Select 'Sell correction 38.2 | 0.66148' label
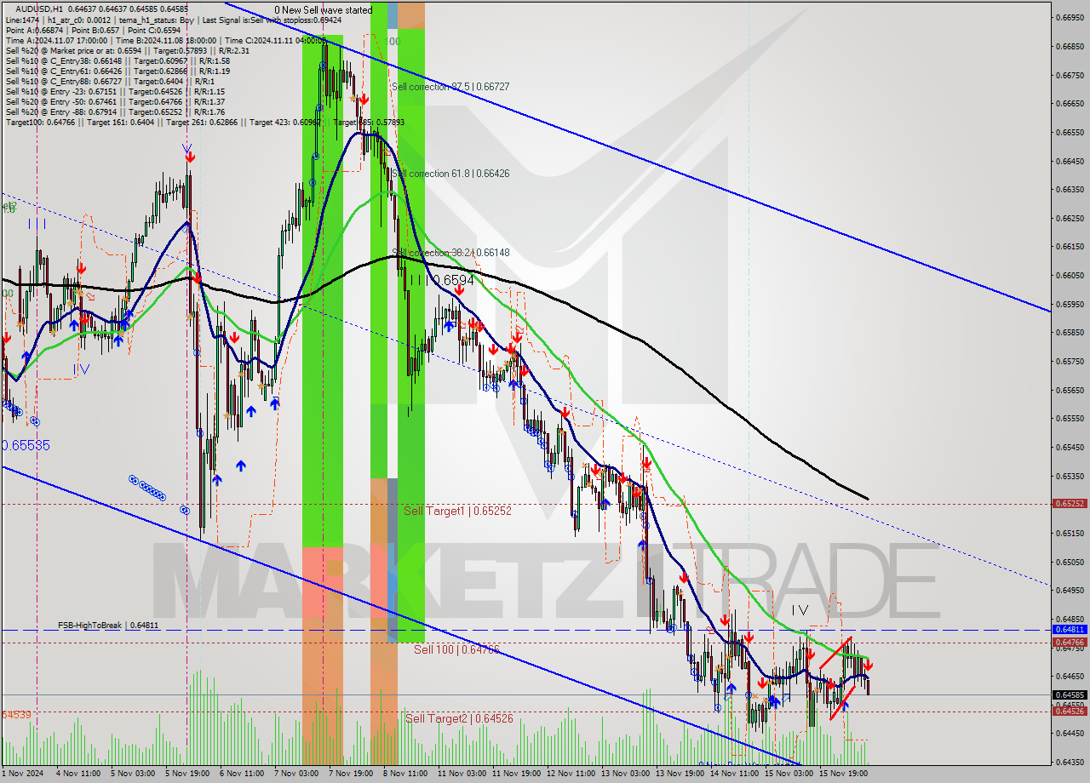The width and height of the screenshot is (1090, 783). [x=450, y=253]
